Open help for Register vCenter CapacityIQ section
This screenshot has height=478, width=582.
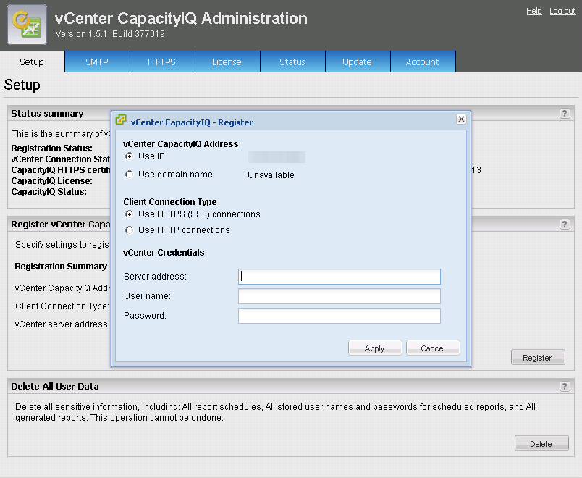point(565,224)
